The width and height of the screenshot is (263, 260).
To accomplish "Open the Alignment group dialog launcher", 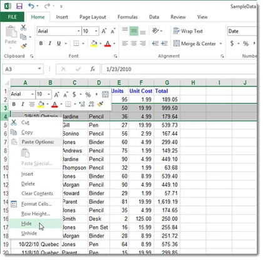I will pos(222,56).
